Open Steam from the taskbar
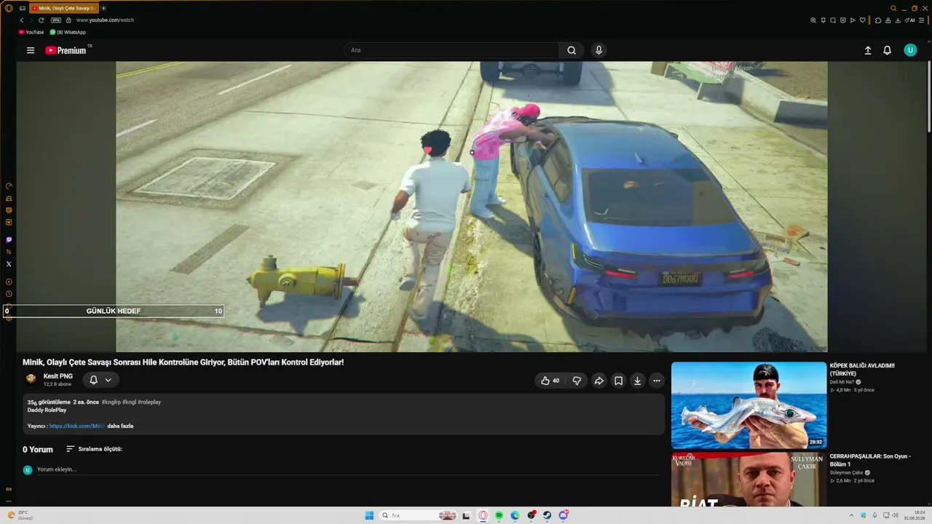Viewport: 932px width, 524px height. pyautogui.click(x=547, y=515)
